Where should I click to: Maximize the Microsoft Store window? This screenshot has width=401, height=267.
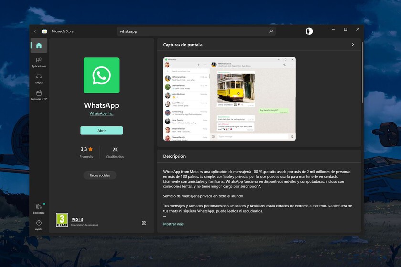click(x=346, y=29)
